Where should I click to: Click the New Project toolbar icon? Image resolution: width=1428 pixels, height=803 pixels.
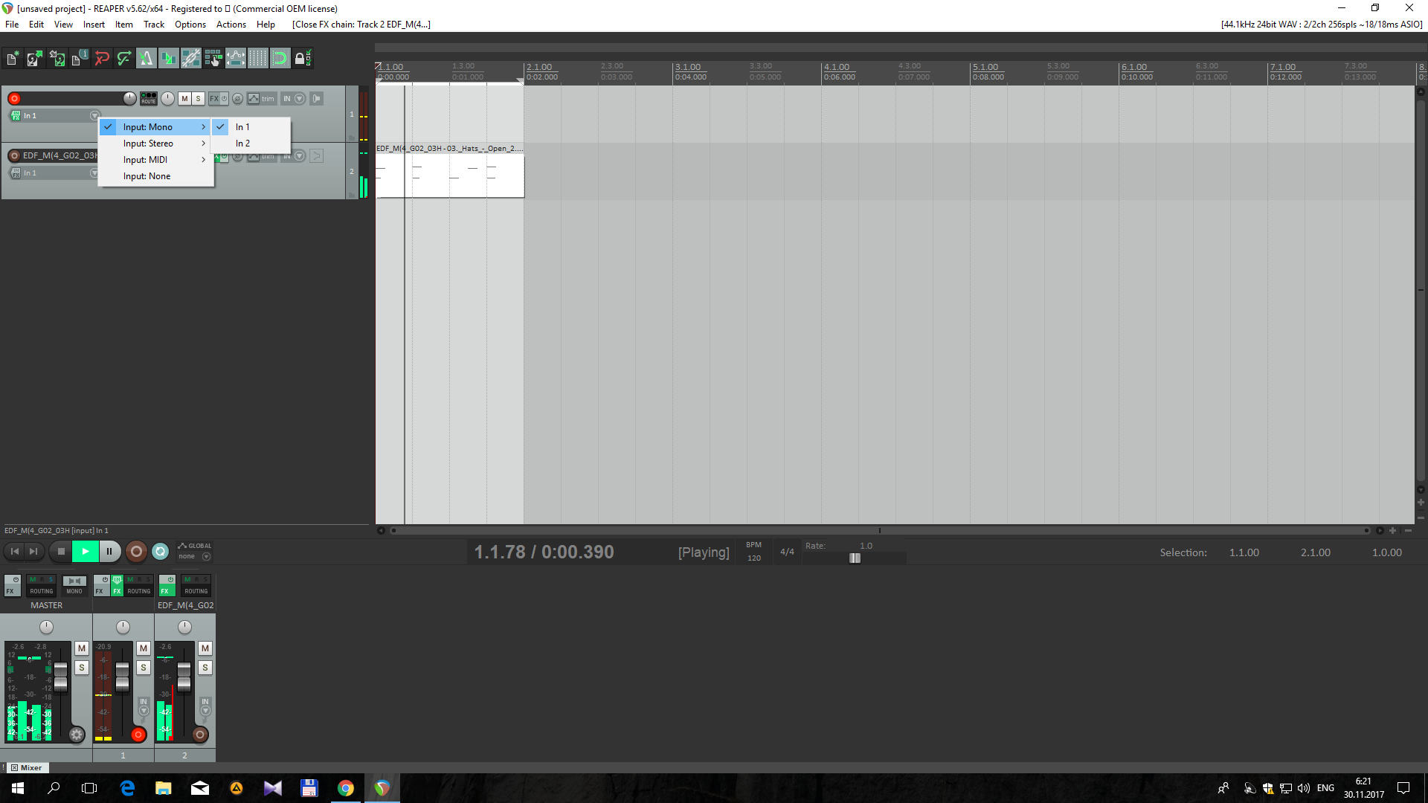coord(13,58)
